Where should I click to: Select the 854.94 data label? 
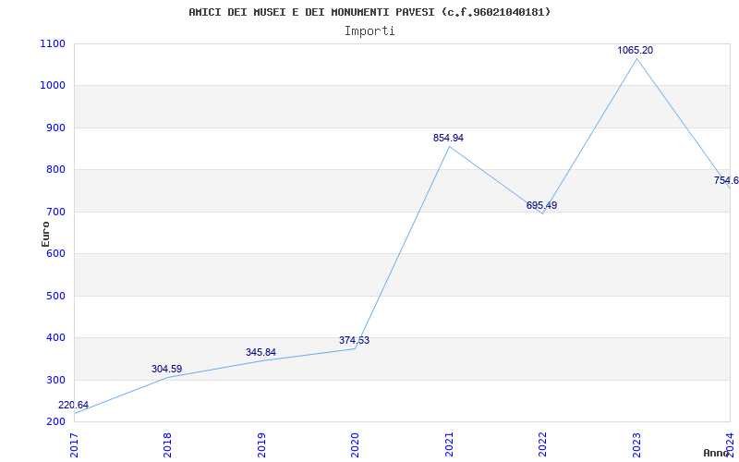448,138
